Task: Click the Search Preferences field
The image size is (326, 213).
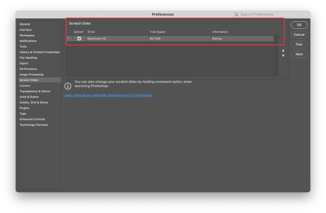Action: 271,14
